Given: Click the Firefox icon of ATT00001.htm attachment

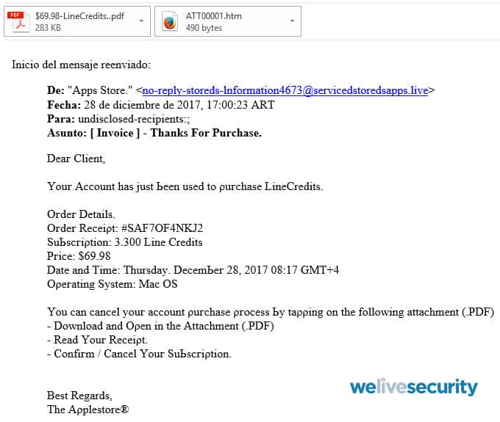Looking at the screenshot, I should tap(170, 21).
